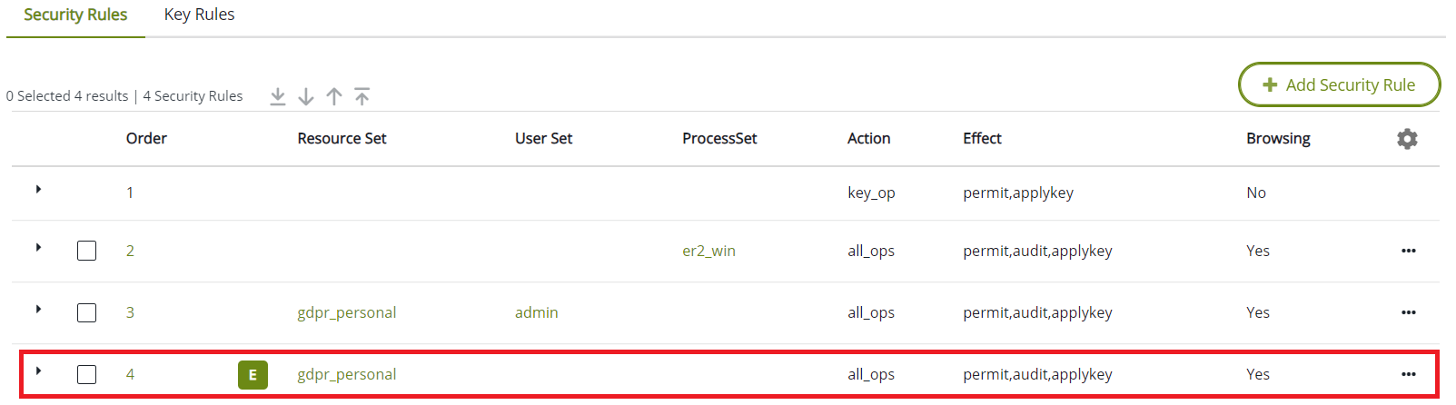
Task: Expand security rule 1 row
Action: (38, 189)
